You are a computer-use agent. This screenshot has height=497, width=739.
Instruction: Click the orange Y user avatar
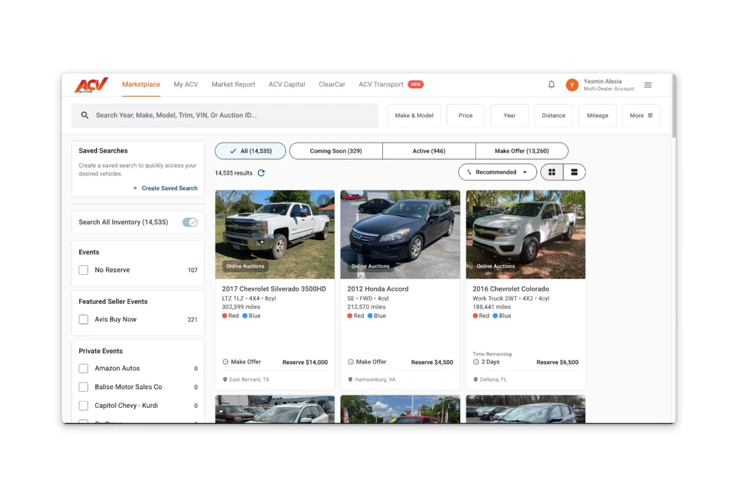(572, 85)
